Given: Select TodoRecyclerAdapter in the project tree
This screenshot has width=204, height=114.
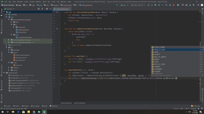Looking at the screenshot, I should pos(25,37).
